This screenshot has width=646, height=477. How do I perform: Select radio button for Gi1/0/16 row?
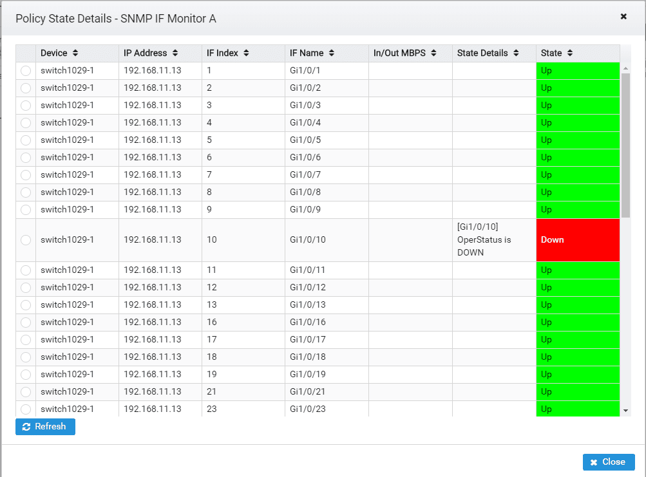coord(26,322)
